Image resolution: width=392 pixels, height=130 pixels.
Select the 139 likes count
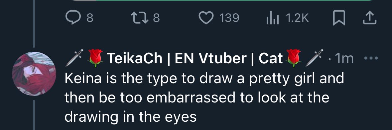229,18
